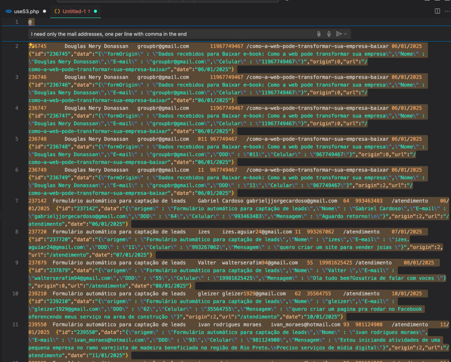The height and width of the screenshot is (362, 451).
Task: Attach context with the paperclip icon
Action: coord(319,34)
